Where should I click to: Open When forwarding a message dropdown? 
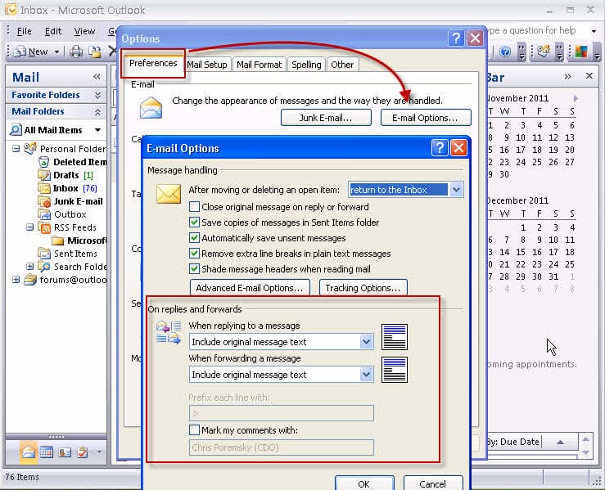click(x=366, y=375)
